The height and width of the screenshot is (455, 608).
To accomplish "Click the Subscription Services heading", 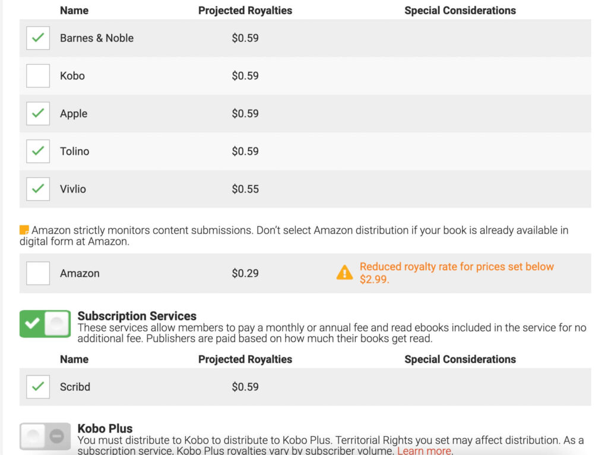I will click(x=137, y=316).
